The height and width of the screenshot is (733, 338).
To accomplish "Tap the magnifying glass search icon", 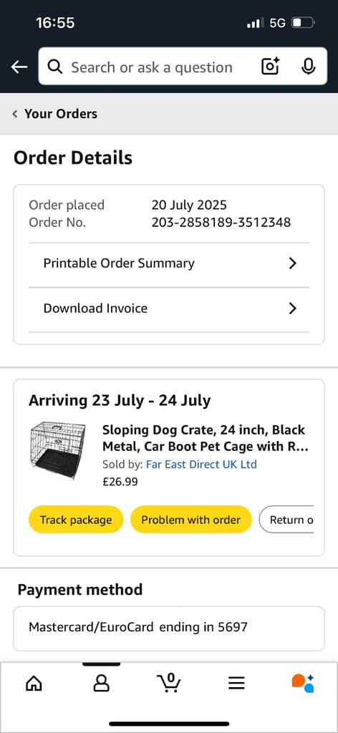I will pyautogui.click(x=55, y=67).
